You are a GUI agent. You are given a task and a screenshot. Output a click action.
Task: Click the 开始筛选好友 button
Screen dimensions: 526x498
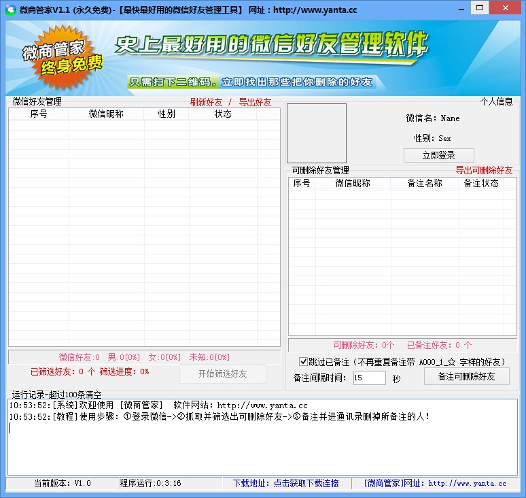click(x=223, y=373)
